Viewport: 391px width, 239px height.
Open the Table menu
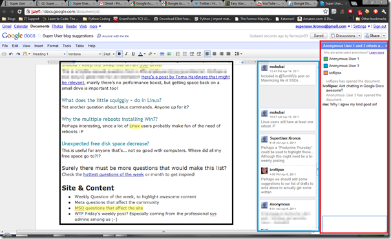(79, 46)
